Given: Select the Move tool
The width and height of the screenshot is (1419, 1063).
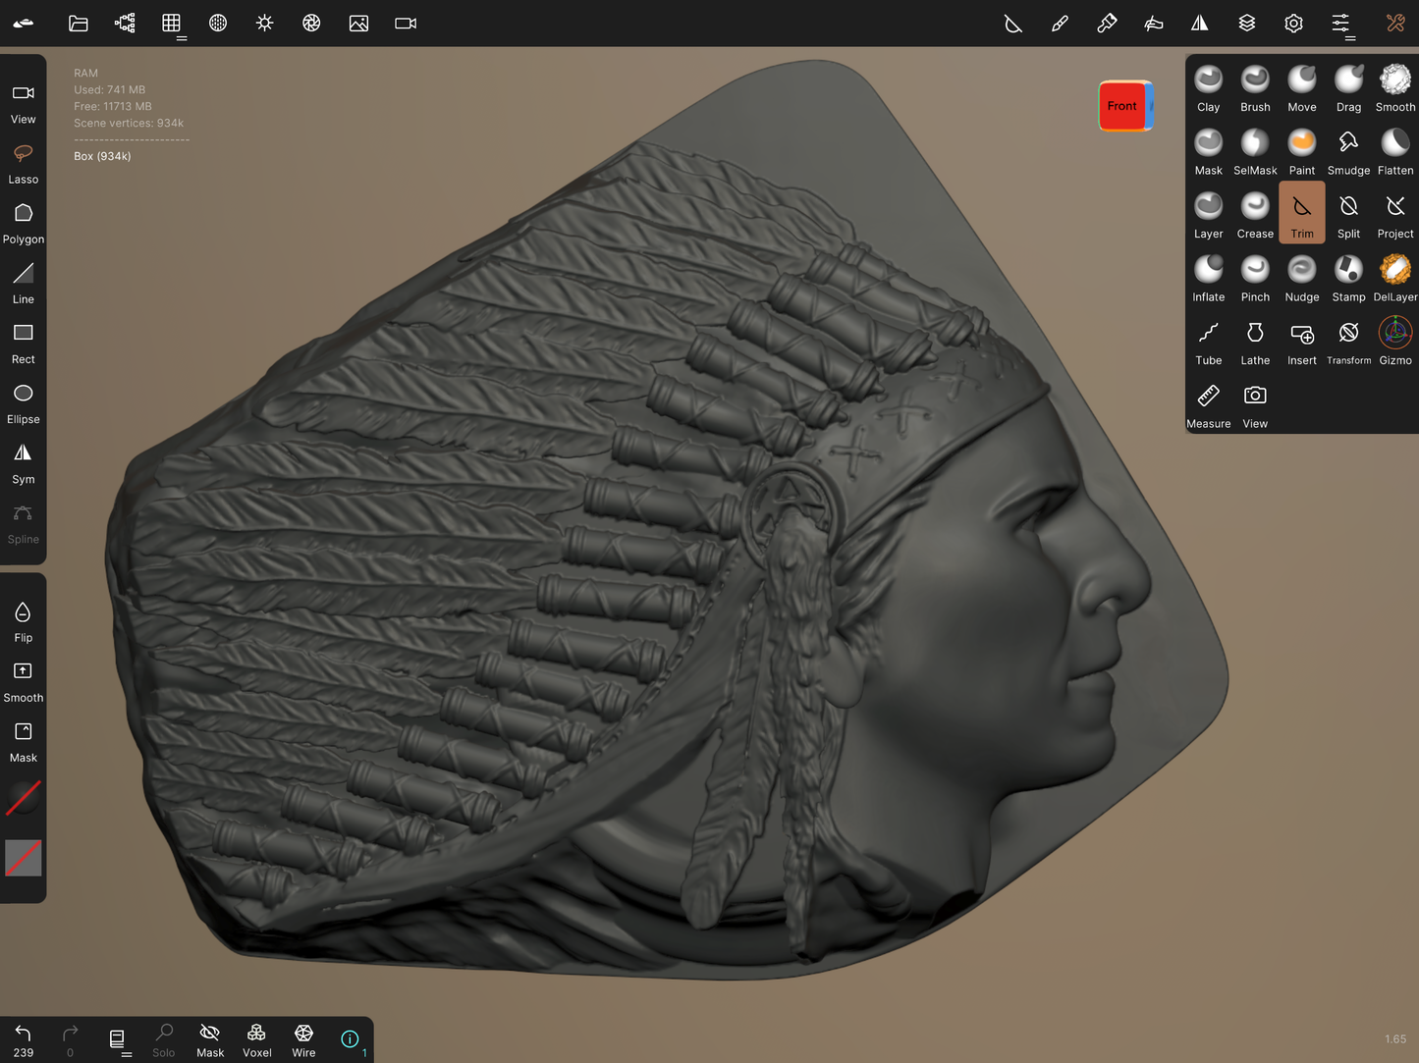Looking at the screenshot, I should pyautogui.click(x=1302, y=88).
